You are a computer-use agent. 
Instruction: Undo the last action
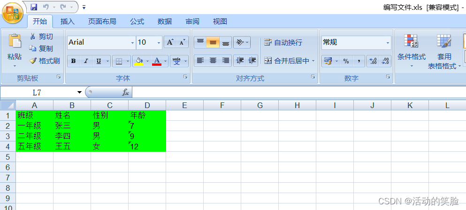click(x=46, y=7)
